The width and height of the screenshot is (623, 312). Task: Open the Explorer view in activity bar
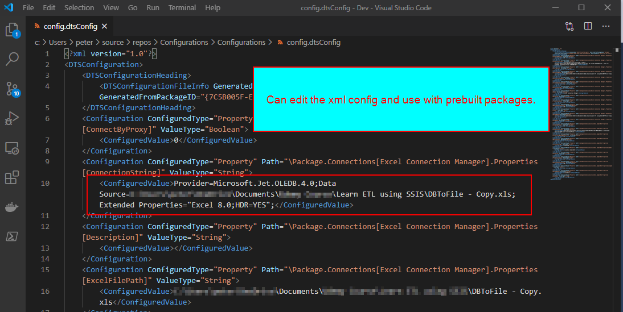click(x=13, y=30)
